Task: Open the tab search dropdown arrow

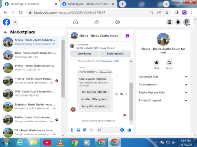Action: click(166, 4)
